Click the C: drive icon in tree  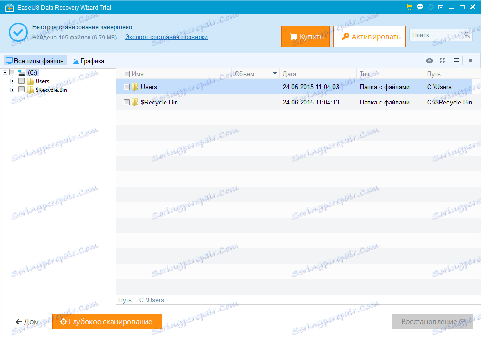(x=22, y=73)
